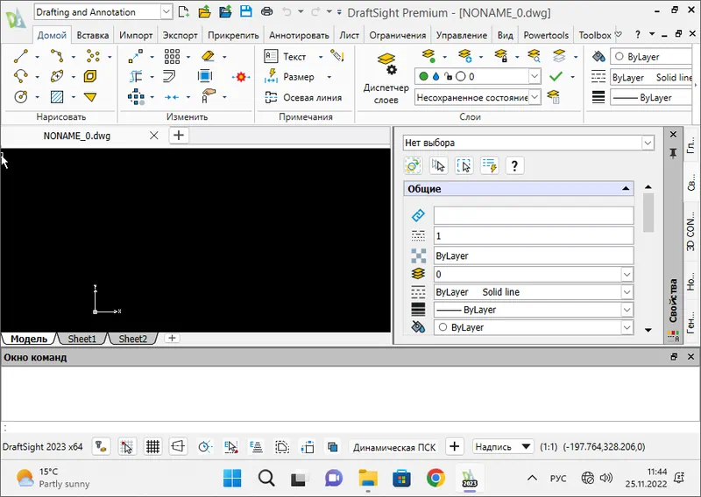
Task: Toggle Grid display in status bar
Action: 152,446
